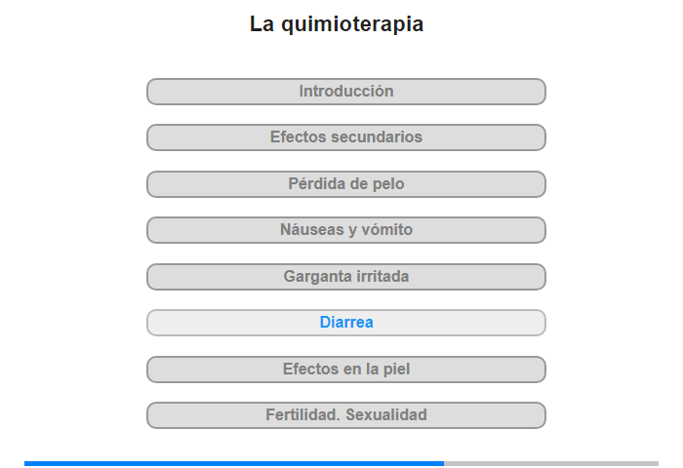Click the gray unfilled part of progress bar
This screenshot has width=683, height=468.
coord(551,464)
